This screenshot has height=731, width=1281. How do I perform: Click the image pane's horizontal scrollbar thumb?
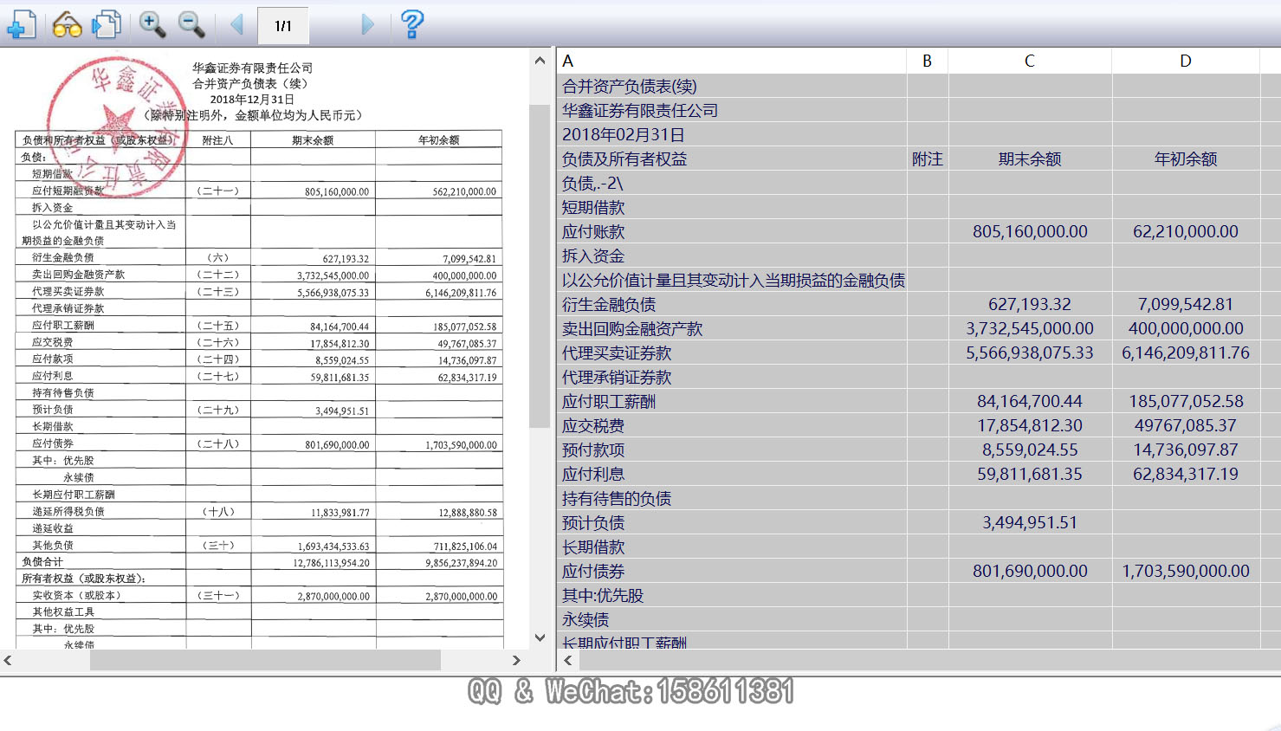[x=265, y=660]
